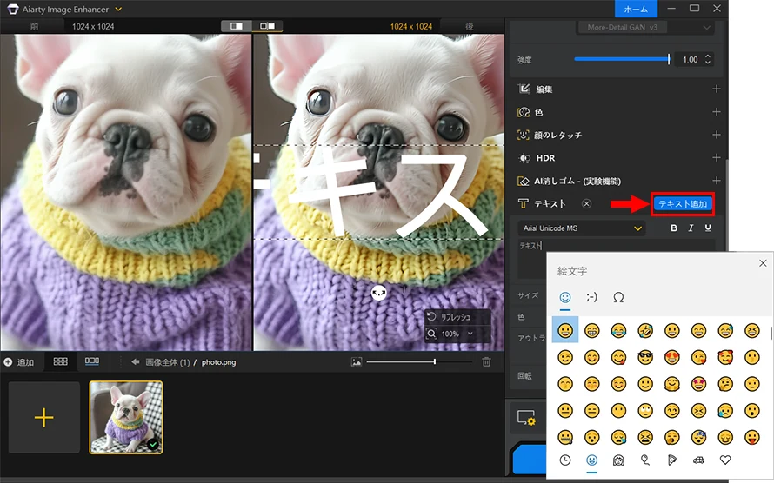Expand the 色 section
This screenshot has height=483, width=774.
pyautogui.click(x=717, y=112)
